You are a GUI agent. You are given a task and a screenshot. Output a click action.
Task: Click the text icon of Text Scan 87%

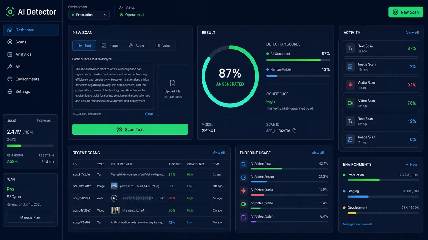[351, 48]
